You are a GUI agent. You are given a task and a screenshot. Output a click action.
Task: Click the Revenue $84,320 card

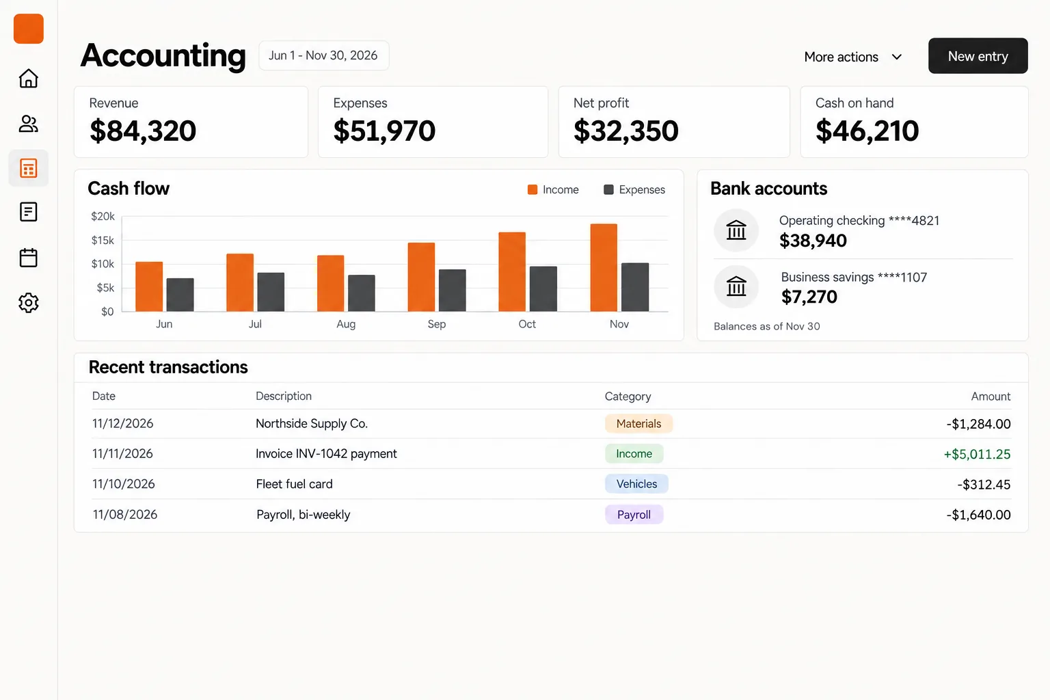click(191, 122)
